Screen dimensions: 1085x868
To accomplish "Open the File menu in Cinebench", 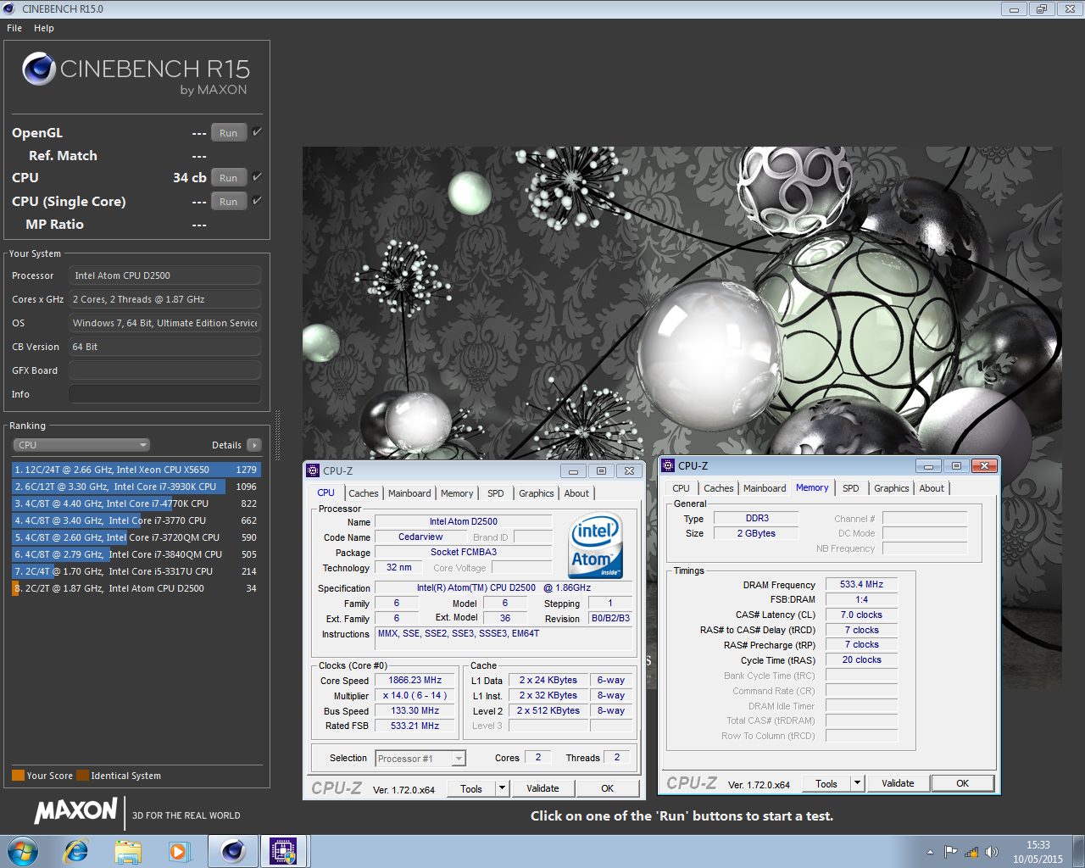I will click(14, 28).
